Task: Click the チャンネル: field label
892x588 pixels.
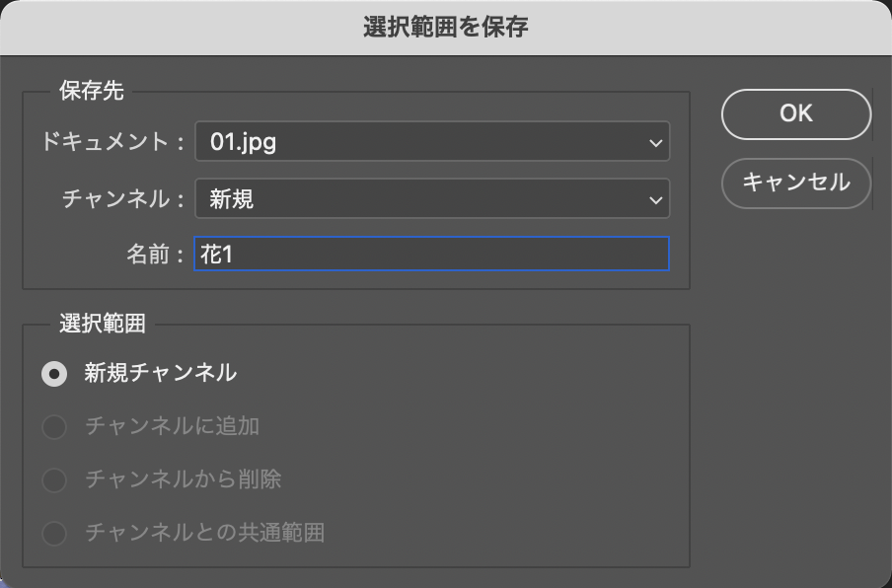Action: click(123, 199)
